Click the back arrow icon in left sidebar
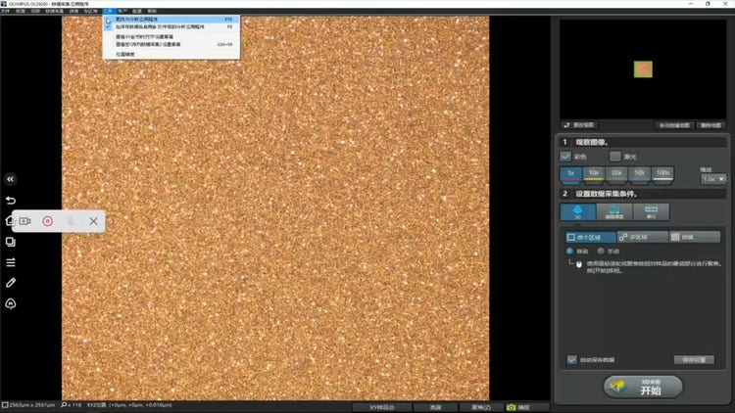This screenshot has height=413, width=735. click(11, 201)
